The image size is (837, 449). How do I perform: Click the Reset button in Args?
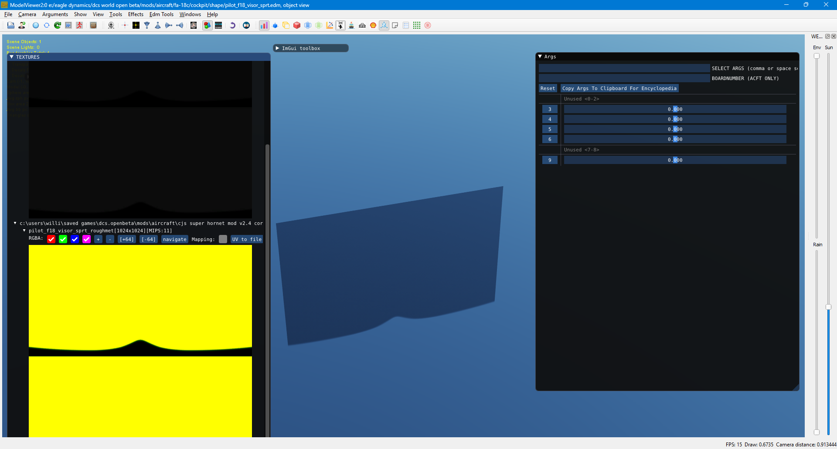[548, 88]
